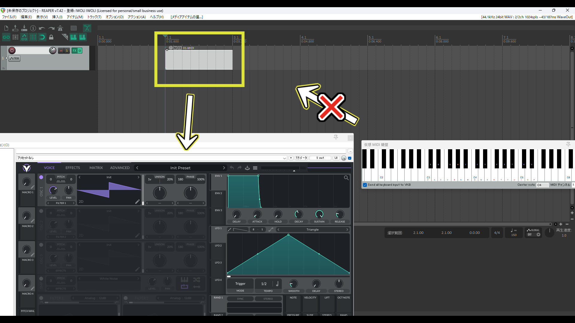
Task: Open the LFO Triangle shape selector
Action: [x=313, y=230]
